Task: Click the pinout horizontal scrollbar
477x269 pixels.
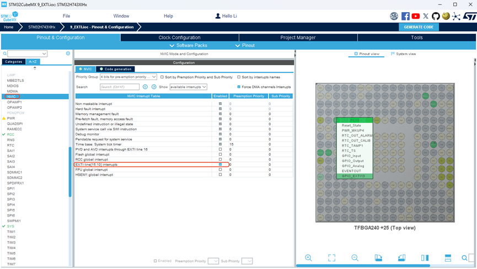Action: [x=363, y=266]
